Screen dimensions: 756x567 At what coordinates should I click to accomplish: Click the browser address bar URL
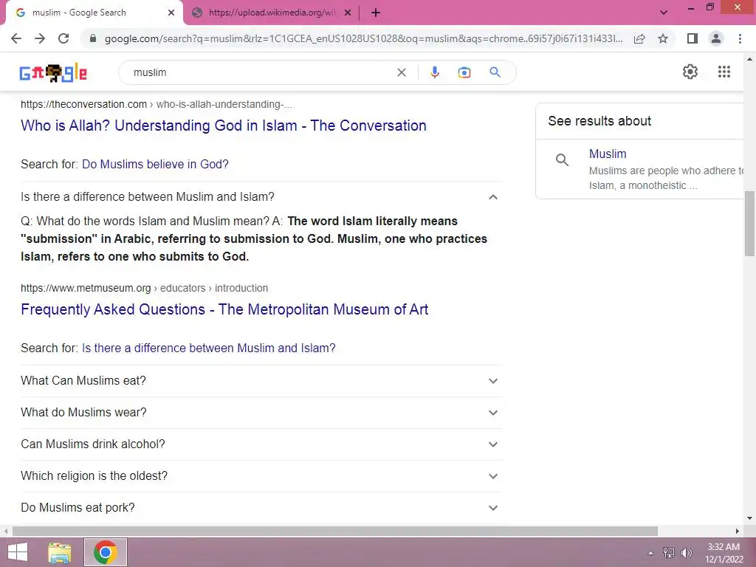pyautogui.click(x=363, y=38)
